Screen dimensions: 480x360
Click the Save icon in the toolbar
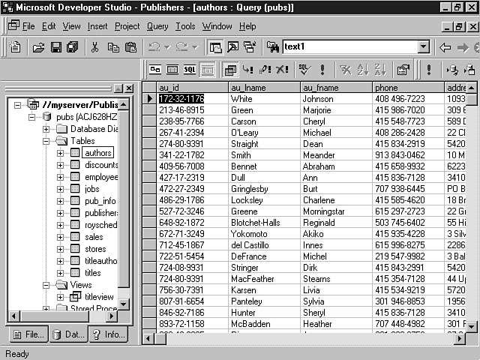(55, 47)
